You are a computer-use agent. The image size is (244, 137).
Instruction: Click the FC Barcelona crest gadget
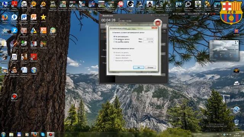point(231,13)
